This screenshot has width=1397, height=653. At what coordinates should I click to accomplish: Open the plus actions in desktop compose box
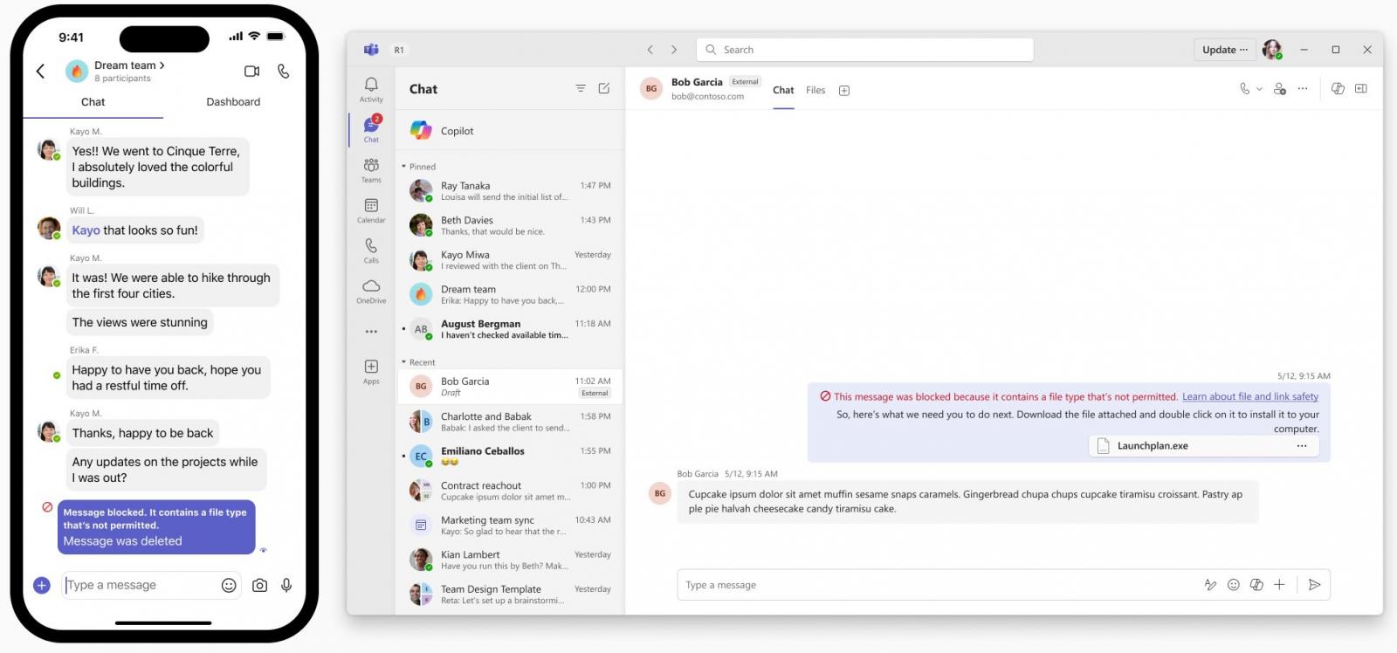click(1279, 585)
